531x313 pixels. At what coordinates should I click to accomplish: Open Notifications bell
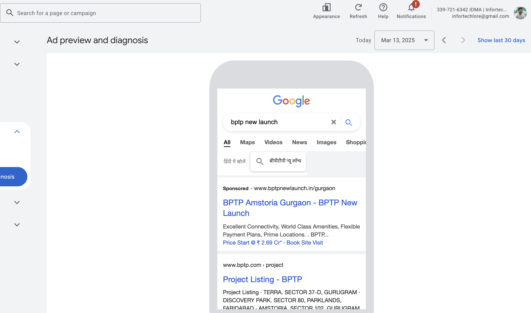(411, 8)
